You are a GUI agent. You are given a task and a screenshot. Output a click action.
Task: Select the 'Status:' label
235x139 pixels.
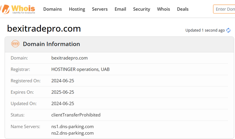pos(17,115)
